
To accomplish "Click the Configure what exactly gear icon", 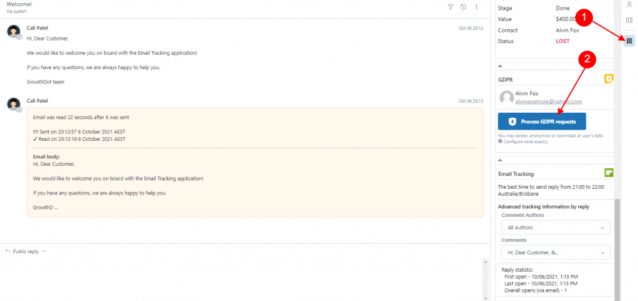I will point(500,141).
